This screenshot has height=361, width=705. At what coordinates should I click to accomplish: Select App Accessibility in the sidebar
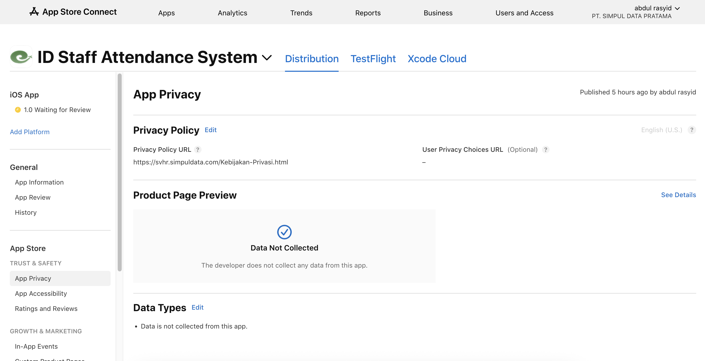[41, 294]
